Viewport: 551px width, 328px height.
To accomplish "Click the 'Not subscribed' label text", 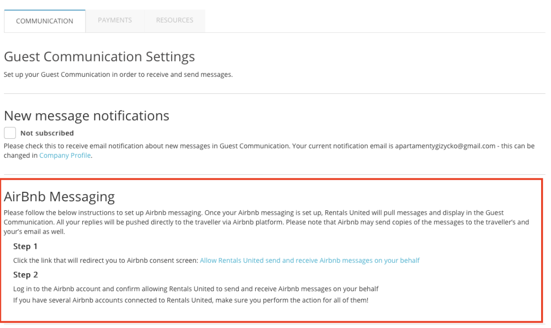I will 47,133.
